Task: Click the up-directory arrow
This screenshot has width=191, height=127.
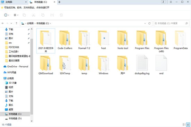Action: pyautogui.click(x=16, y=23)
